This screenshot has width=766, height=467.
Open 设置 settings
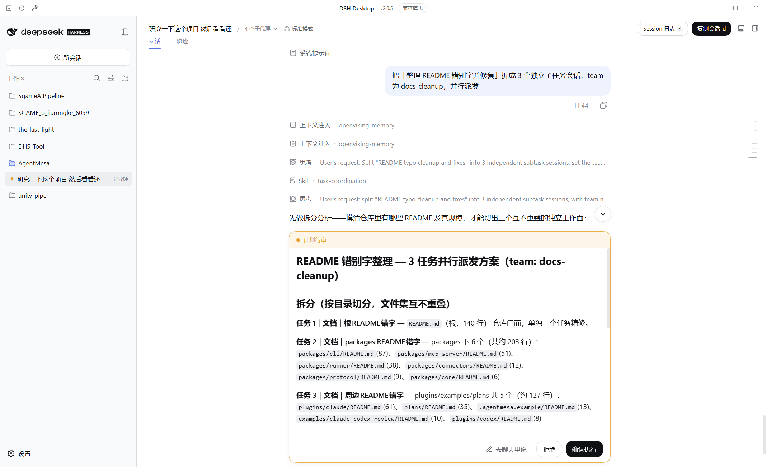click(19, 453)
